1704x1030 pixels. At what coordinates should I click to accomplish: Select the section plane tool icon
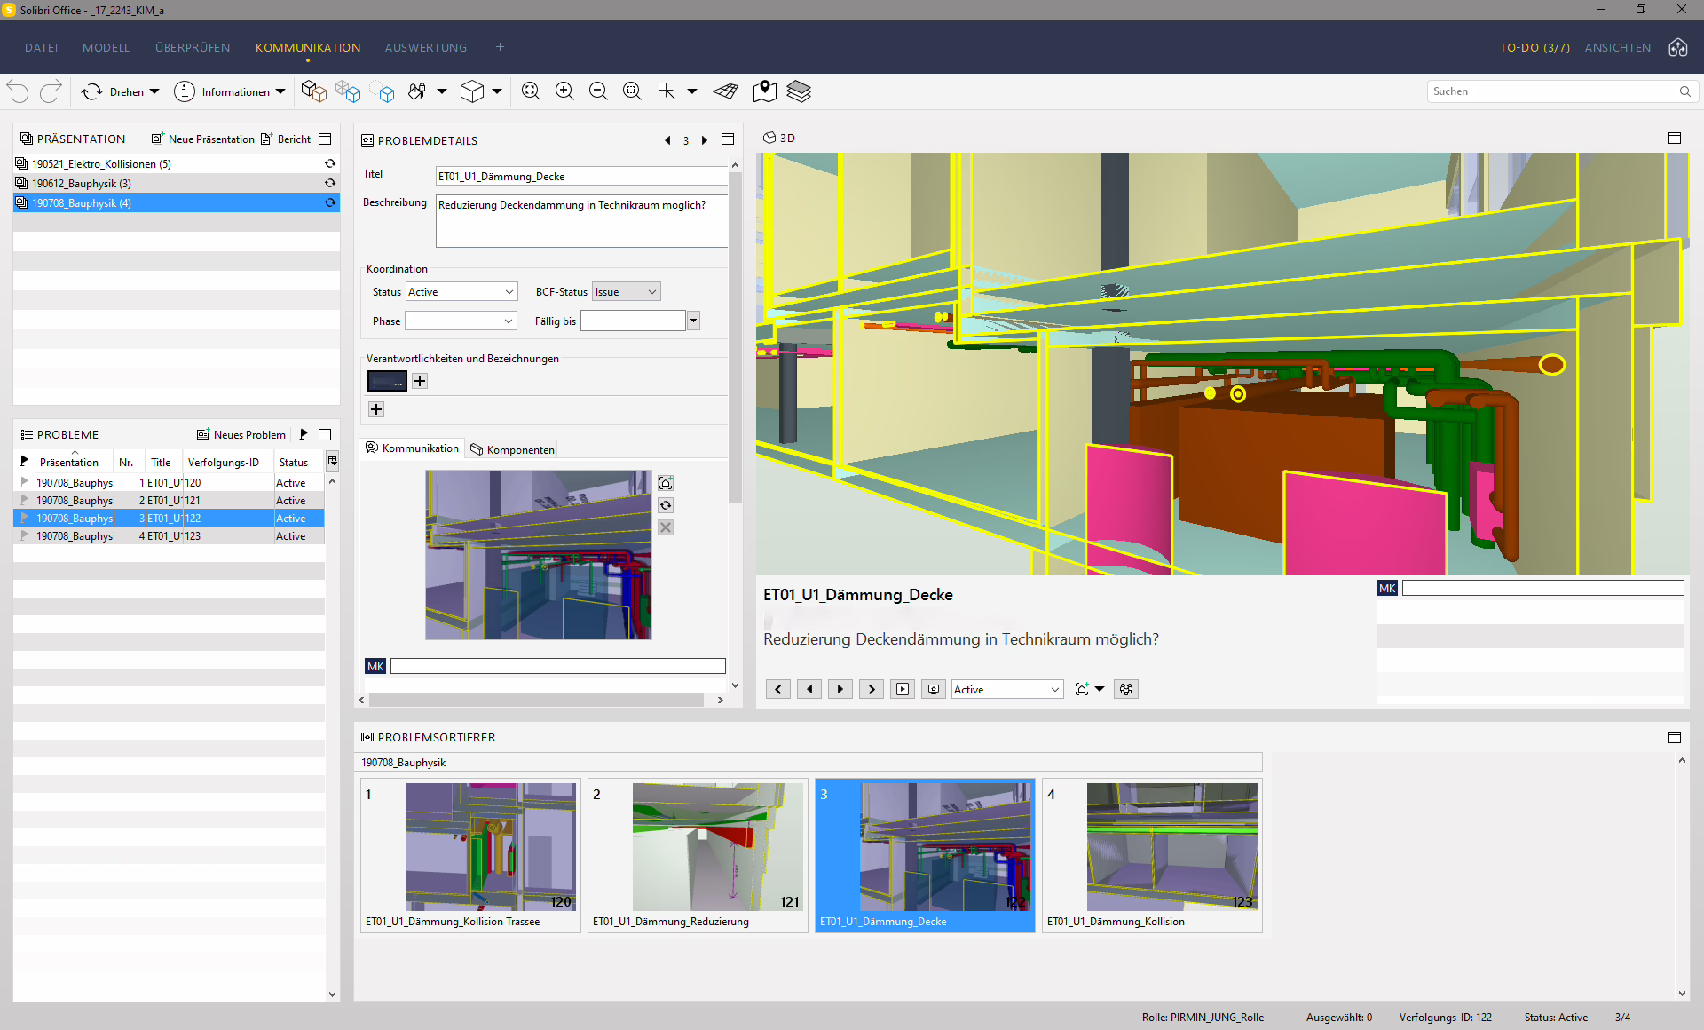pyautogui.click(x=725, y=91)
